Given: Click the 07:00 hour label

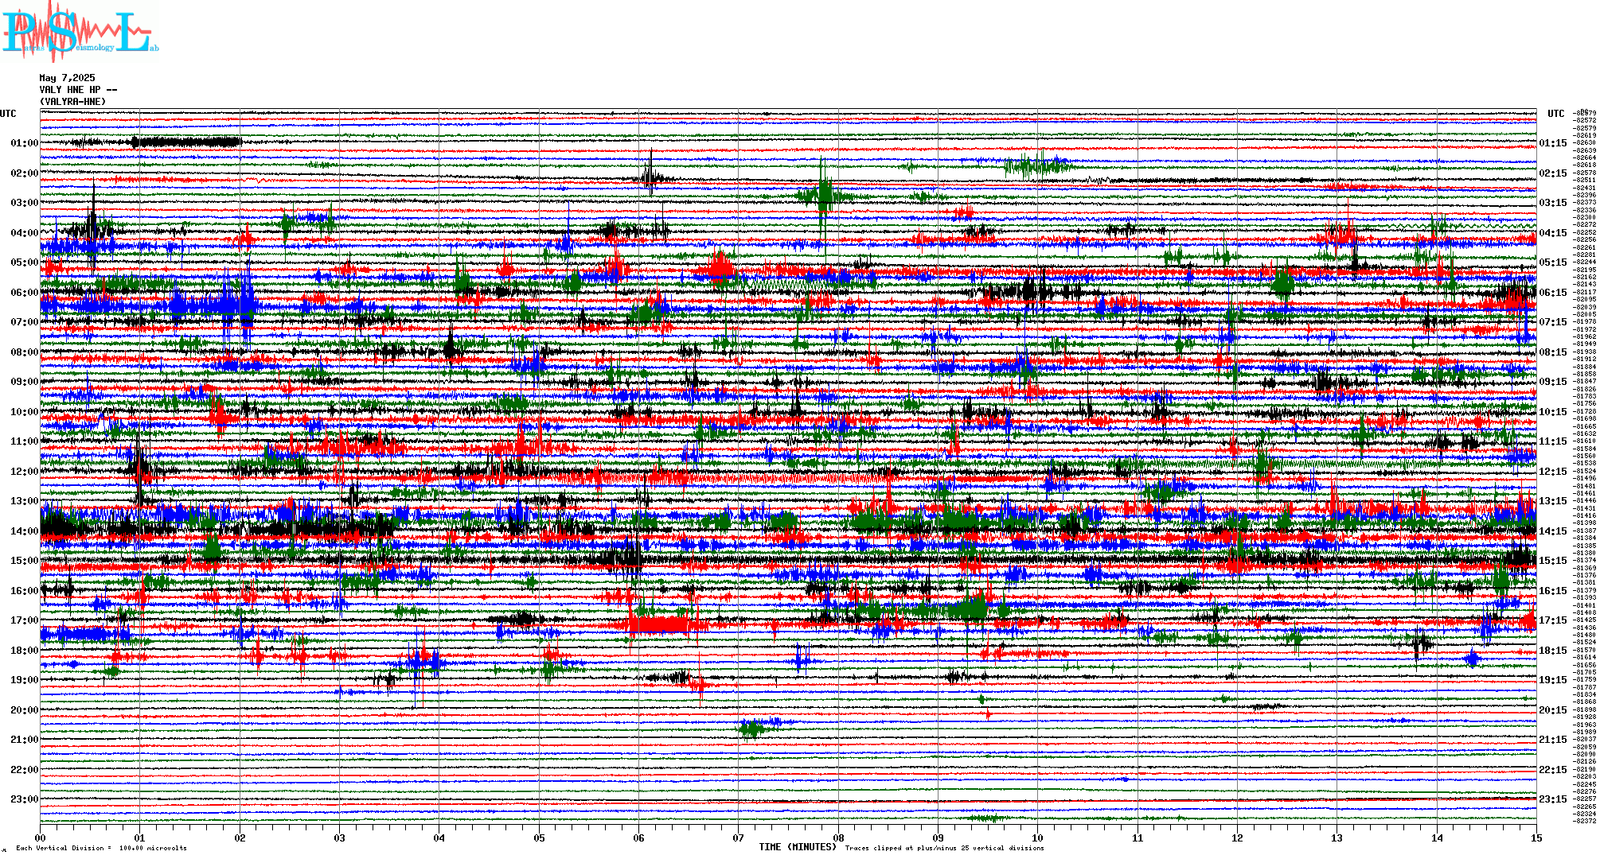Looking at the screenshot, I should coord(25,322).
